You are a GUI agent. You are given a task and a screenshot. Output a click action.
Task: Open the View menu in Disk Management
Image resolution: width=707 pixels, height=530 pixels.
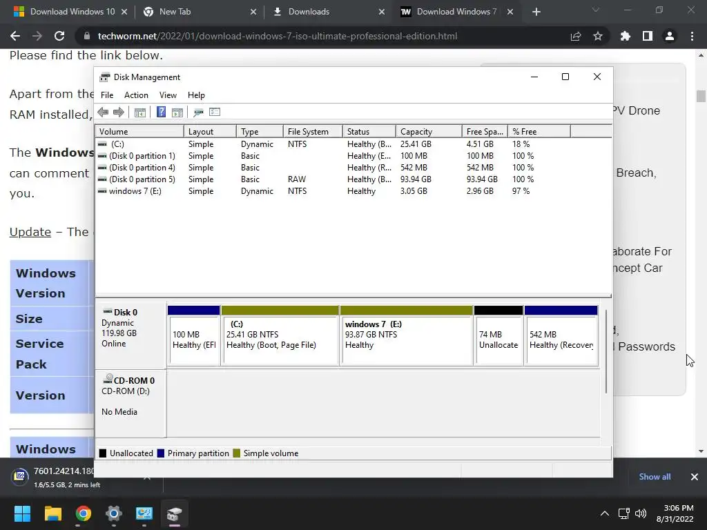pos(168,95)
